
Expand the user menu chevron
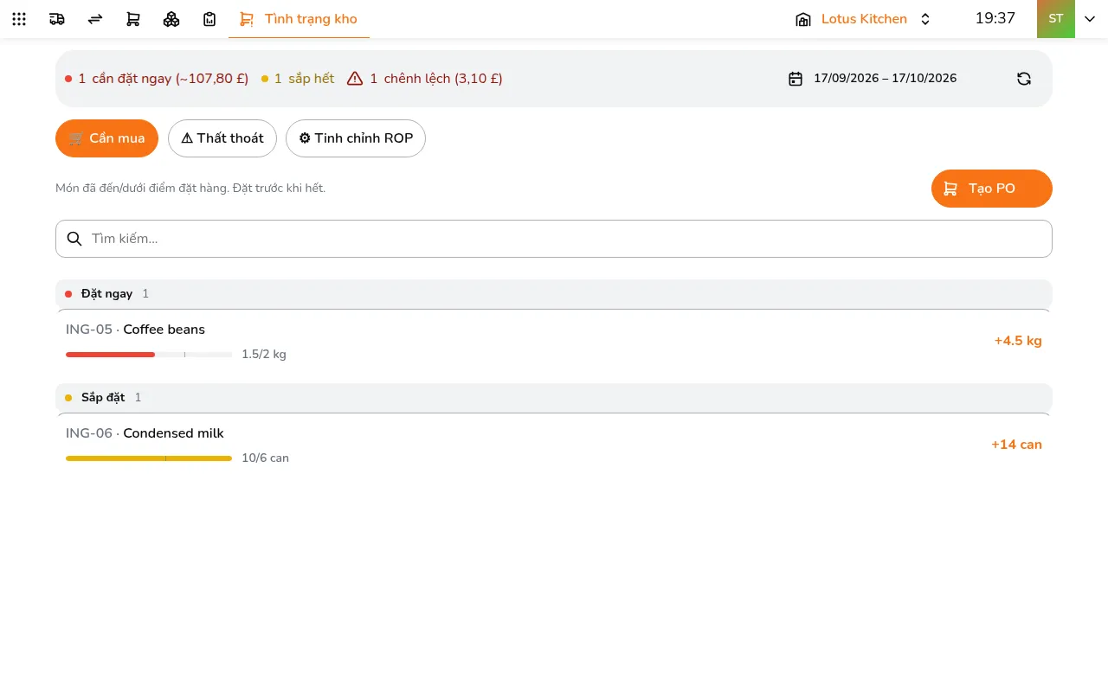[x=1090, y=19]
